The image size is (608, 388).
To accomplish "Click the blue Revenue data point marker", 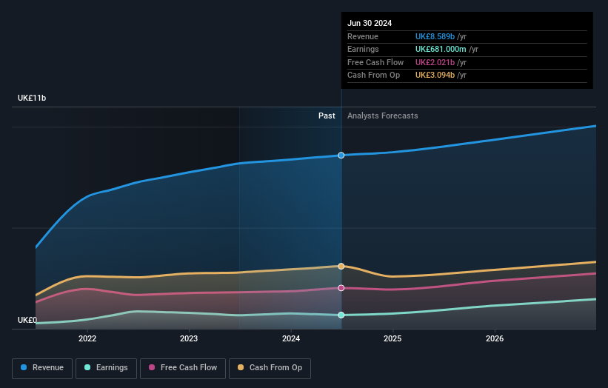I will [341, 155].
